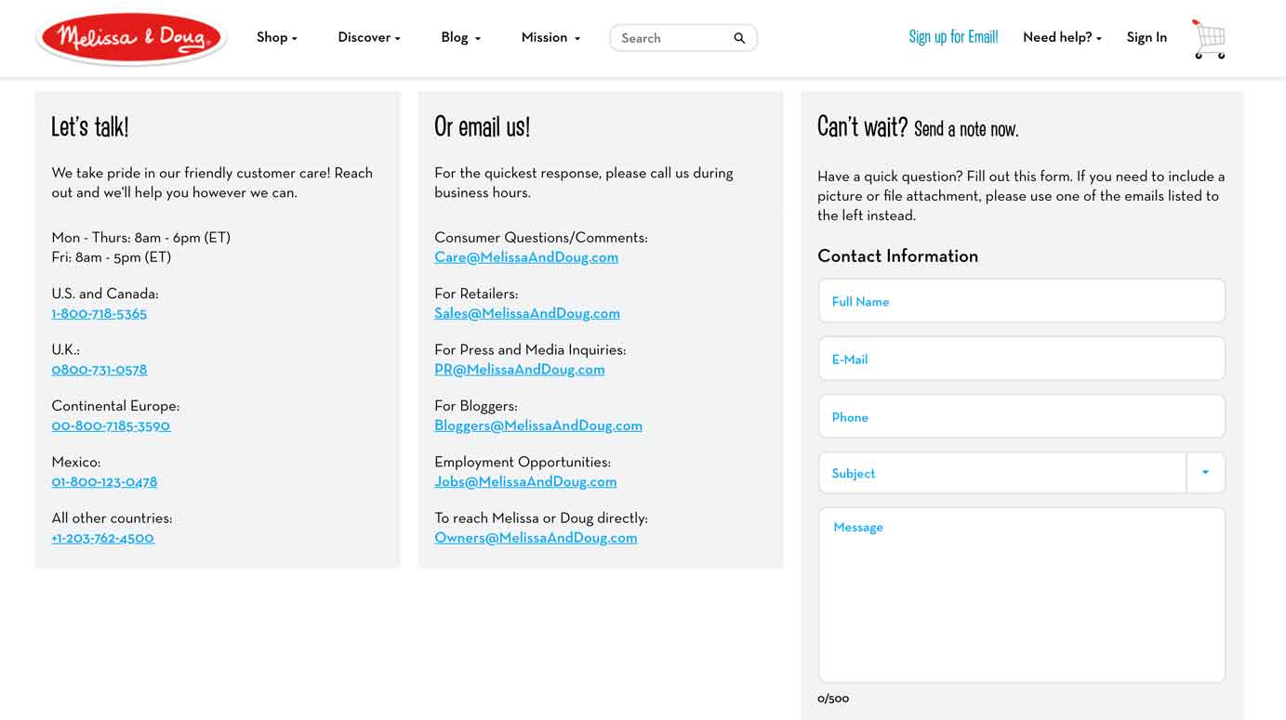Screen dimensions: 1286x720
Task: Click the Sign In link
Action: 1147,38
